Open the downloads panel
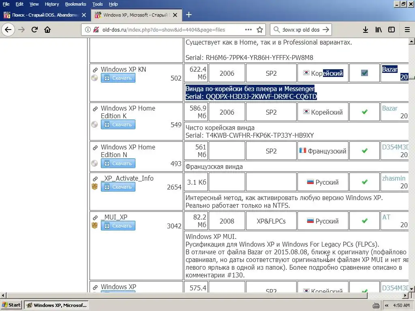Viewport: 415px width, 311px height. pyautogui.click(x=366, y=30)
